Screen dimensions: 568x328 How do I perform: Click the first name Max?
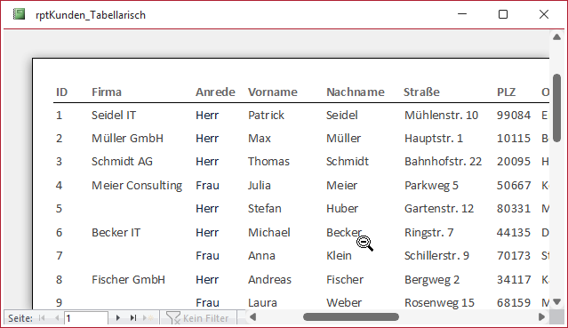[x=260, y=139]
